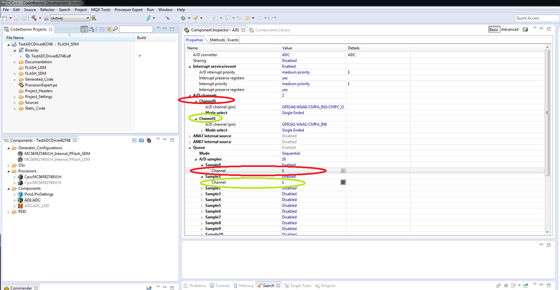
Task: Click the yellow Back navigation arrow
Action: (247, 18)
